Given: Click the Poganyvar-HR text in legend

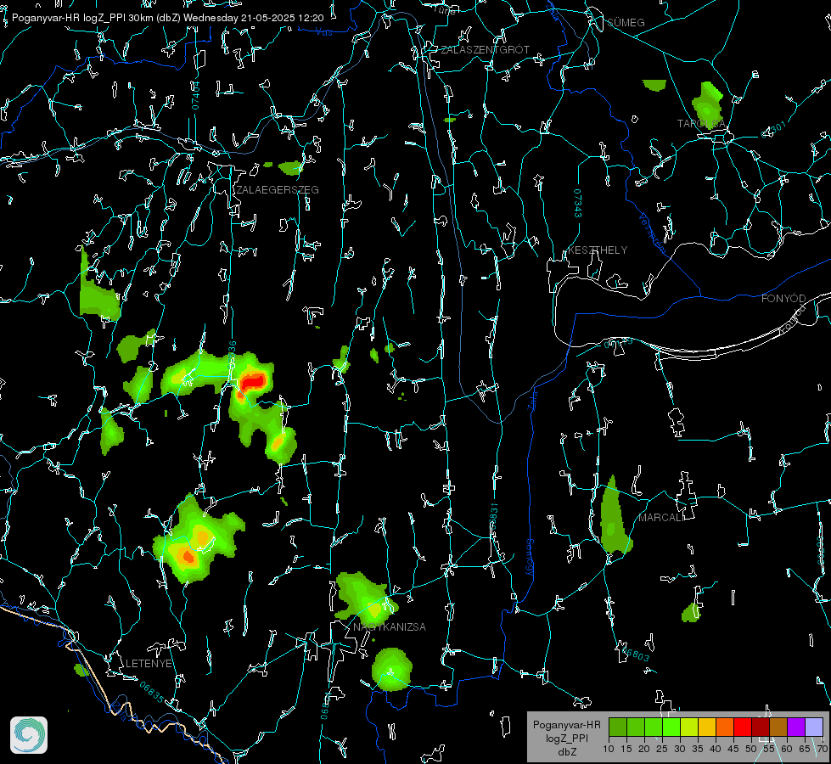Looking at the screenshot, I should point(566,724).
